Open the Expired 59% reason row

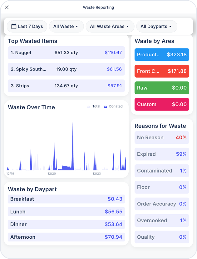click(x=162, y=154)
